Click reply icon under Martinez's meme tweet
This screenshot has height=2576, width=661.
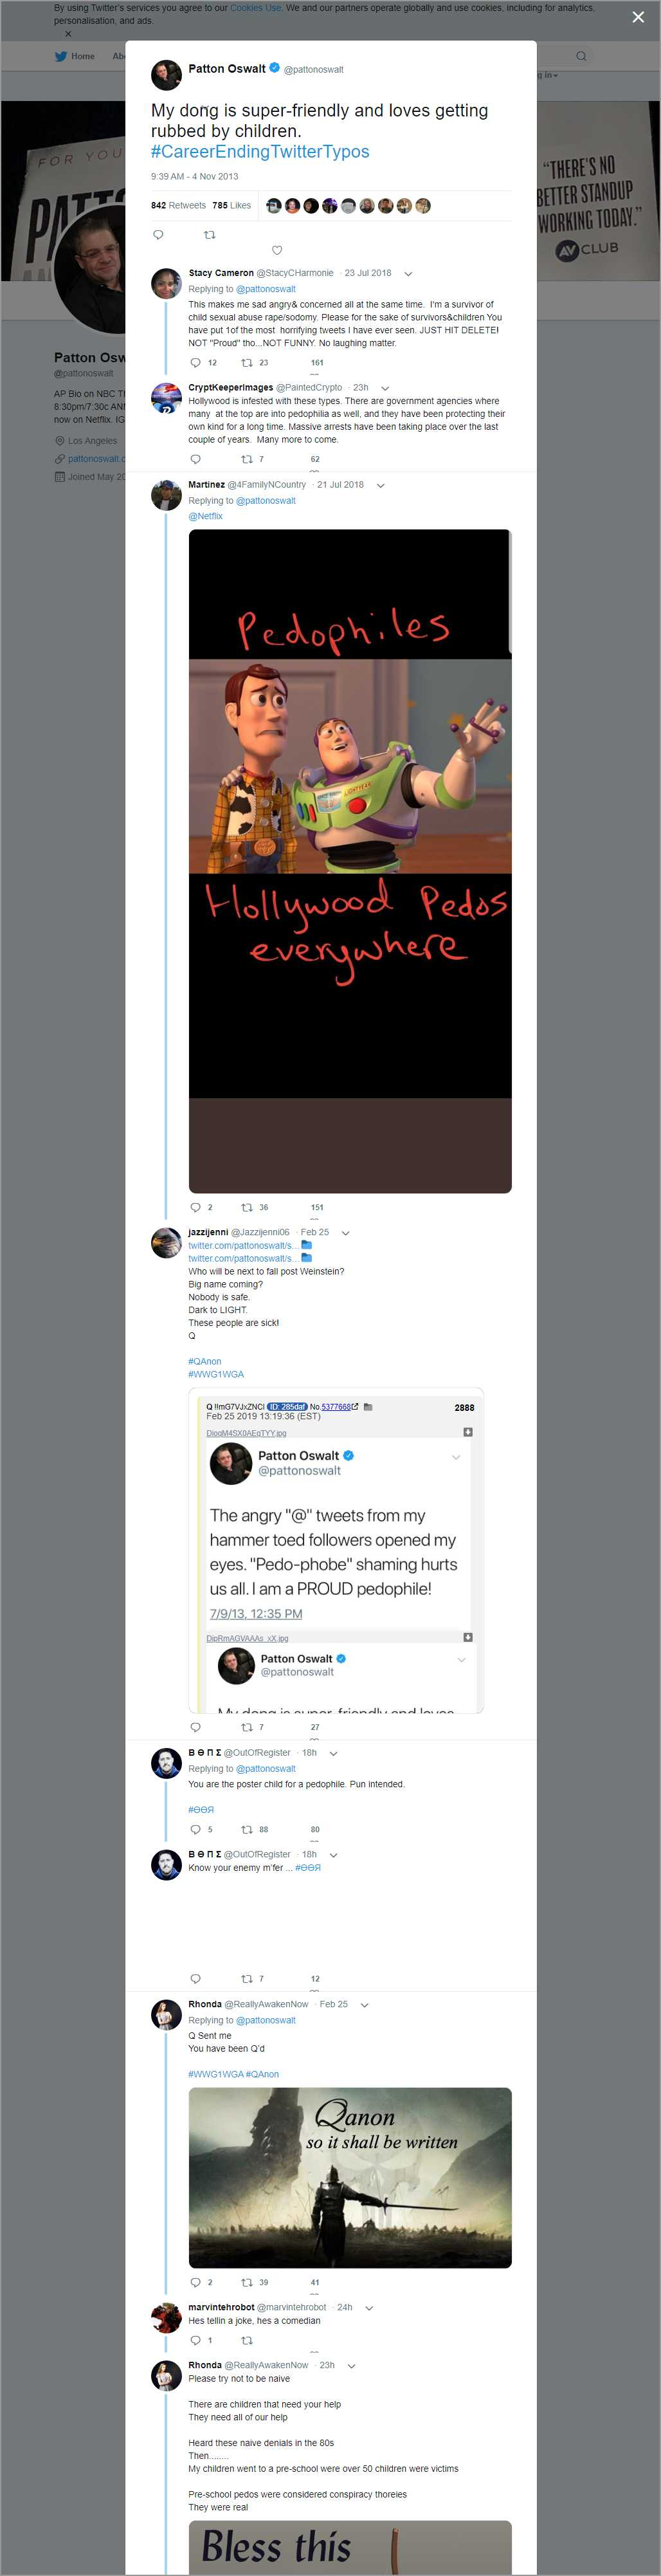coord(195,1207)
